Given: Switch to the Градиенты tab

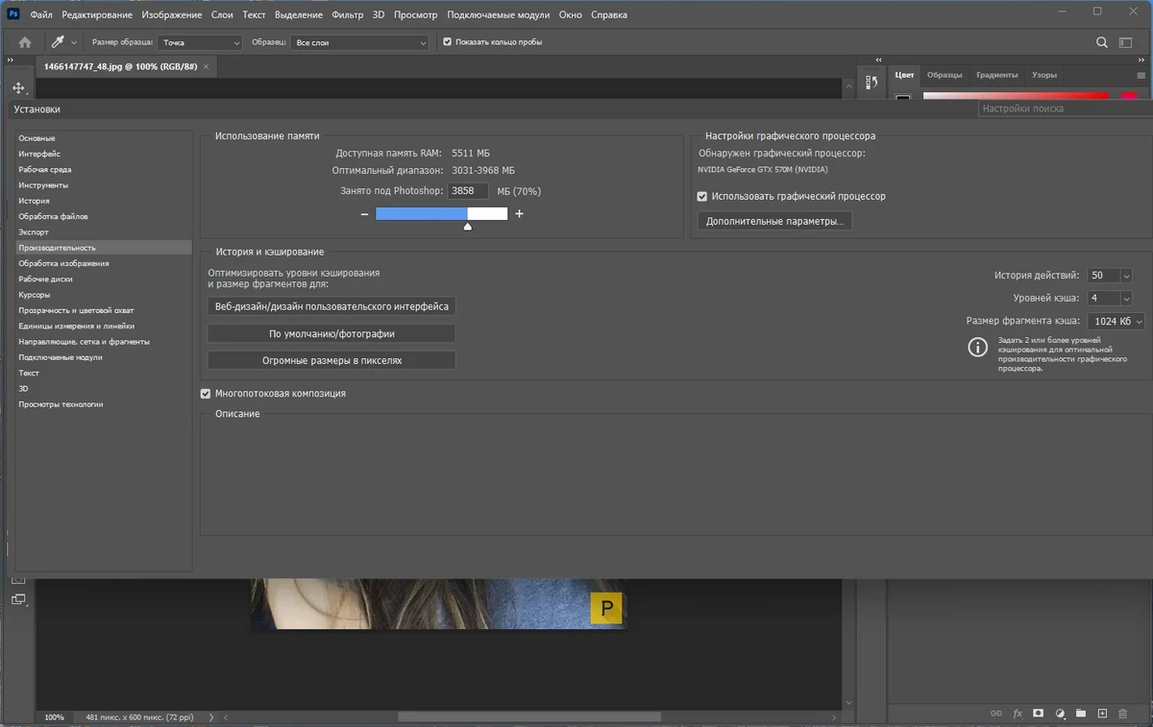Looking at the screenshot, I should 996,75.
